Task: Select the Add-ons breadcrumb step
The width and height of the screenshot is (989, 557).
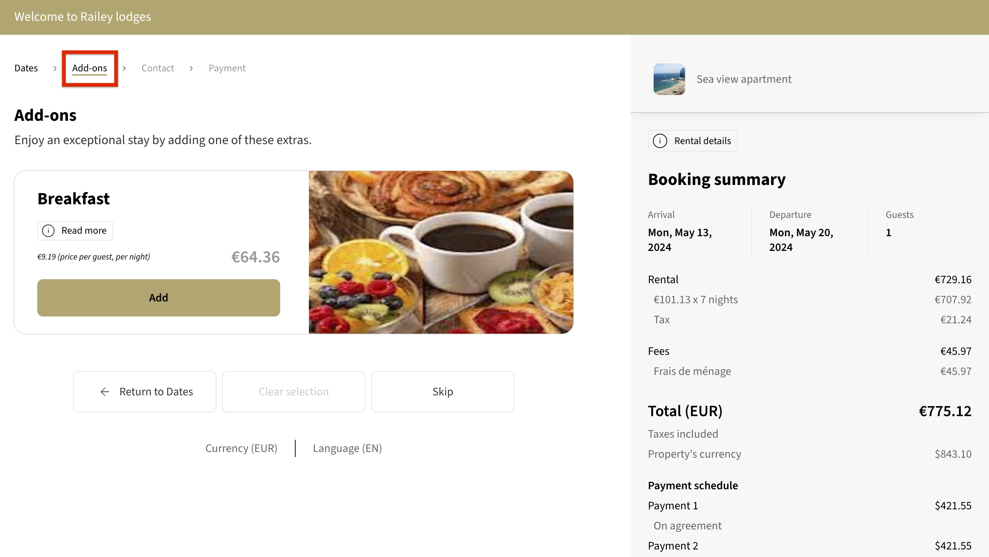Action: click(90, 68)
